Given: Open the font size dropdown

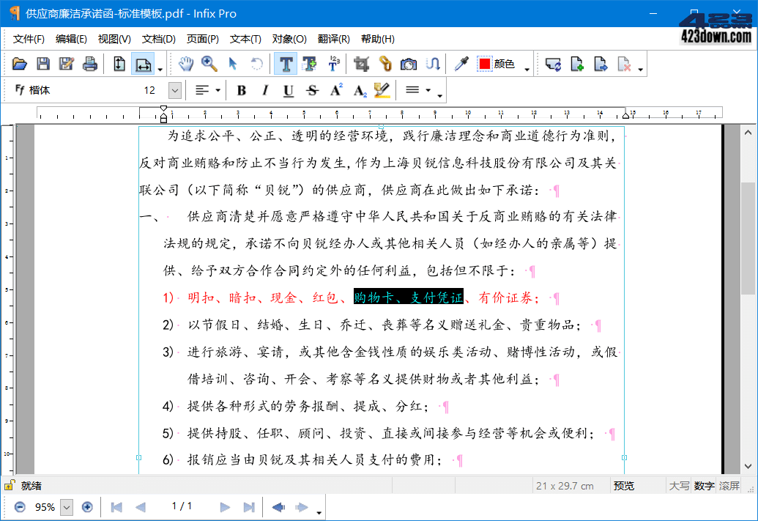Looking at the screenshot, I should (174, 90).
